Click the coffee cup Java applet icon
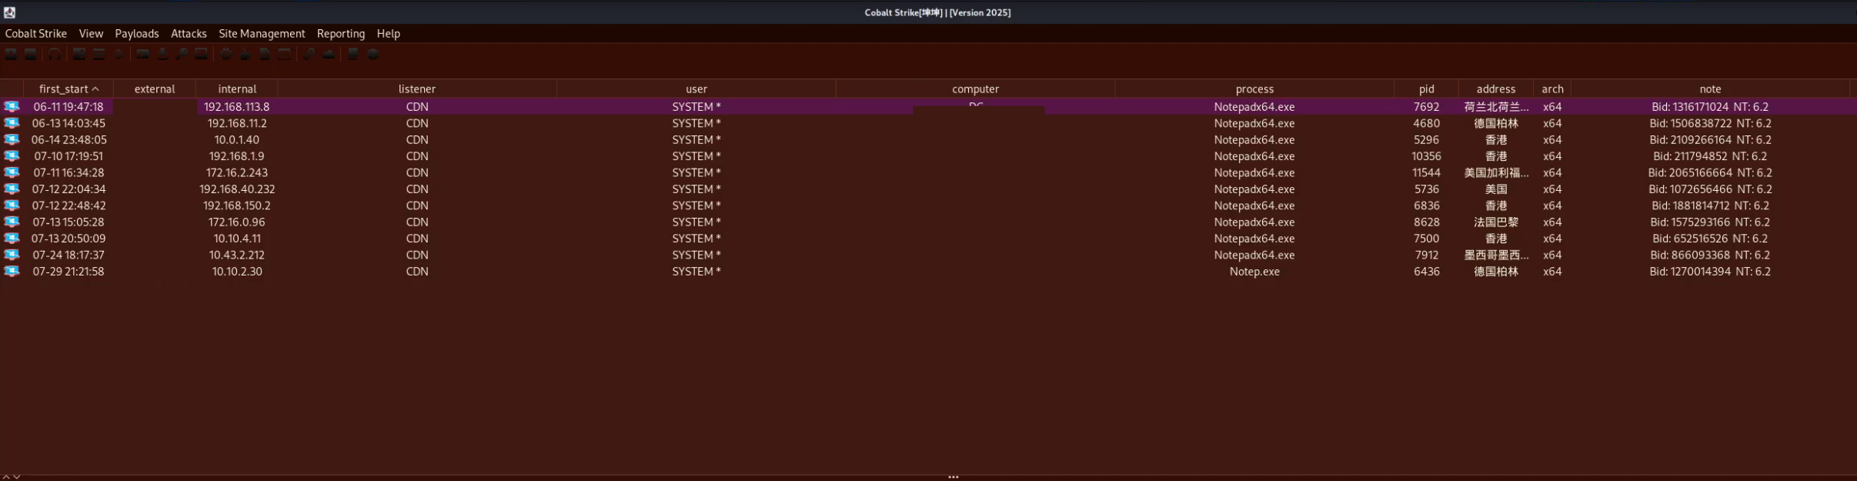This screenshot has width=1857, height=481. [x=245, y=54]
